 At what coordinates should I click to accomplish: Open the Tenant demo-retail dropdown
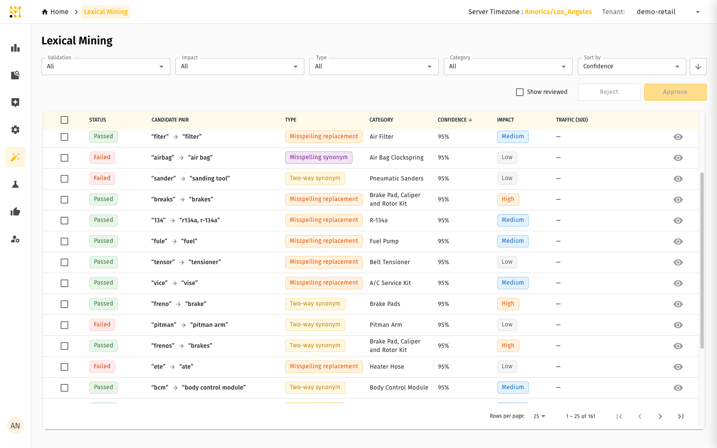(x=668, y=12)
